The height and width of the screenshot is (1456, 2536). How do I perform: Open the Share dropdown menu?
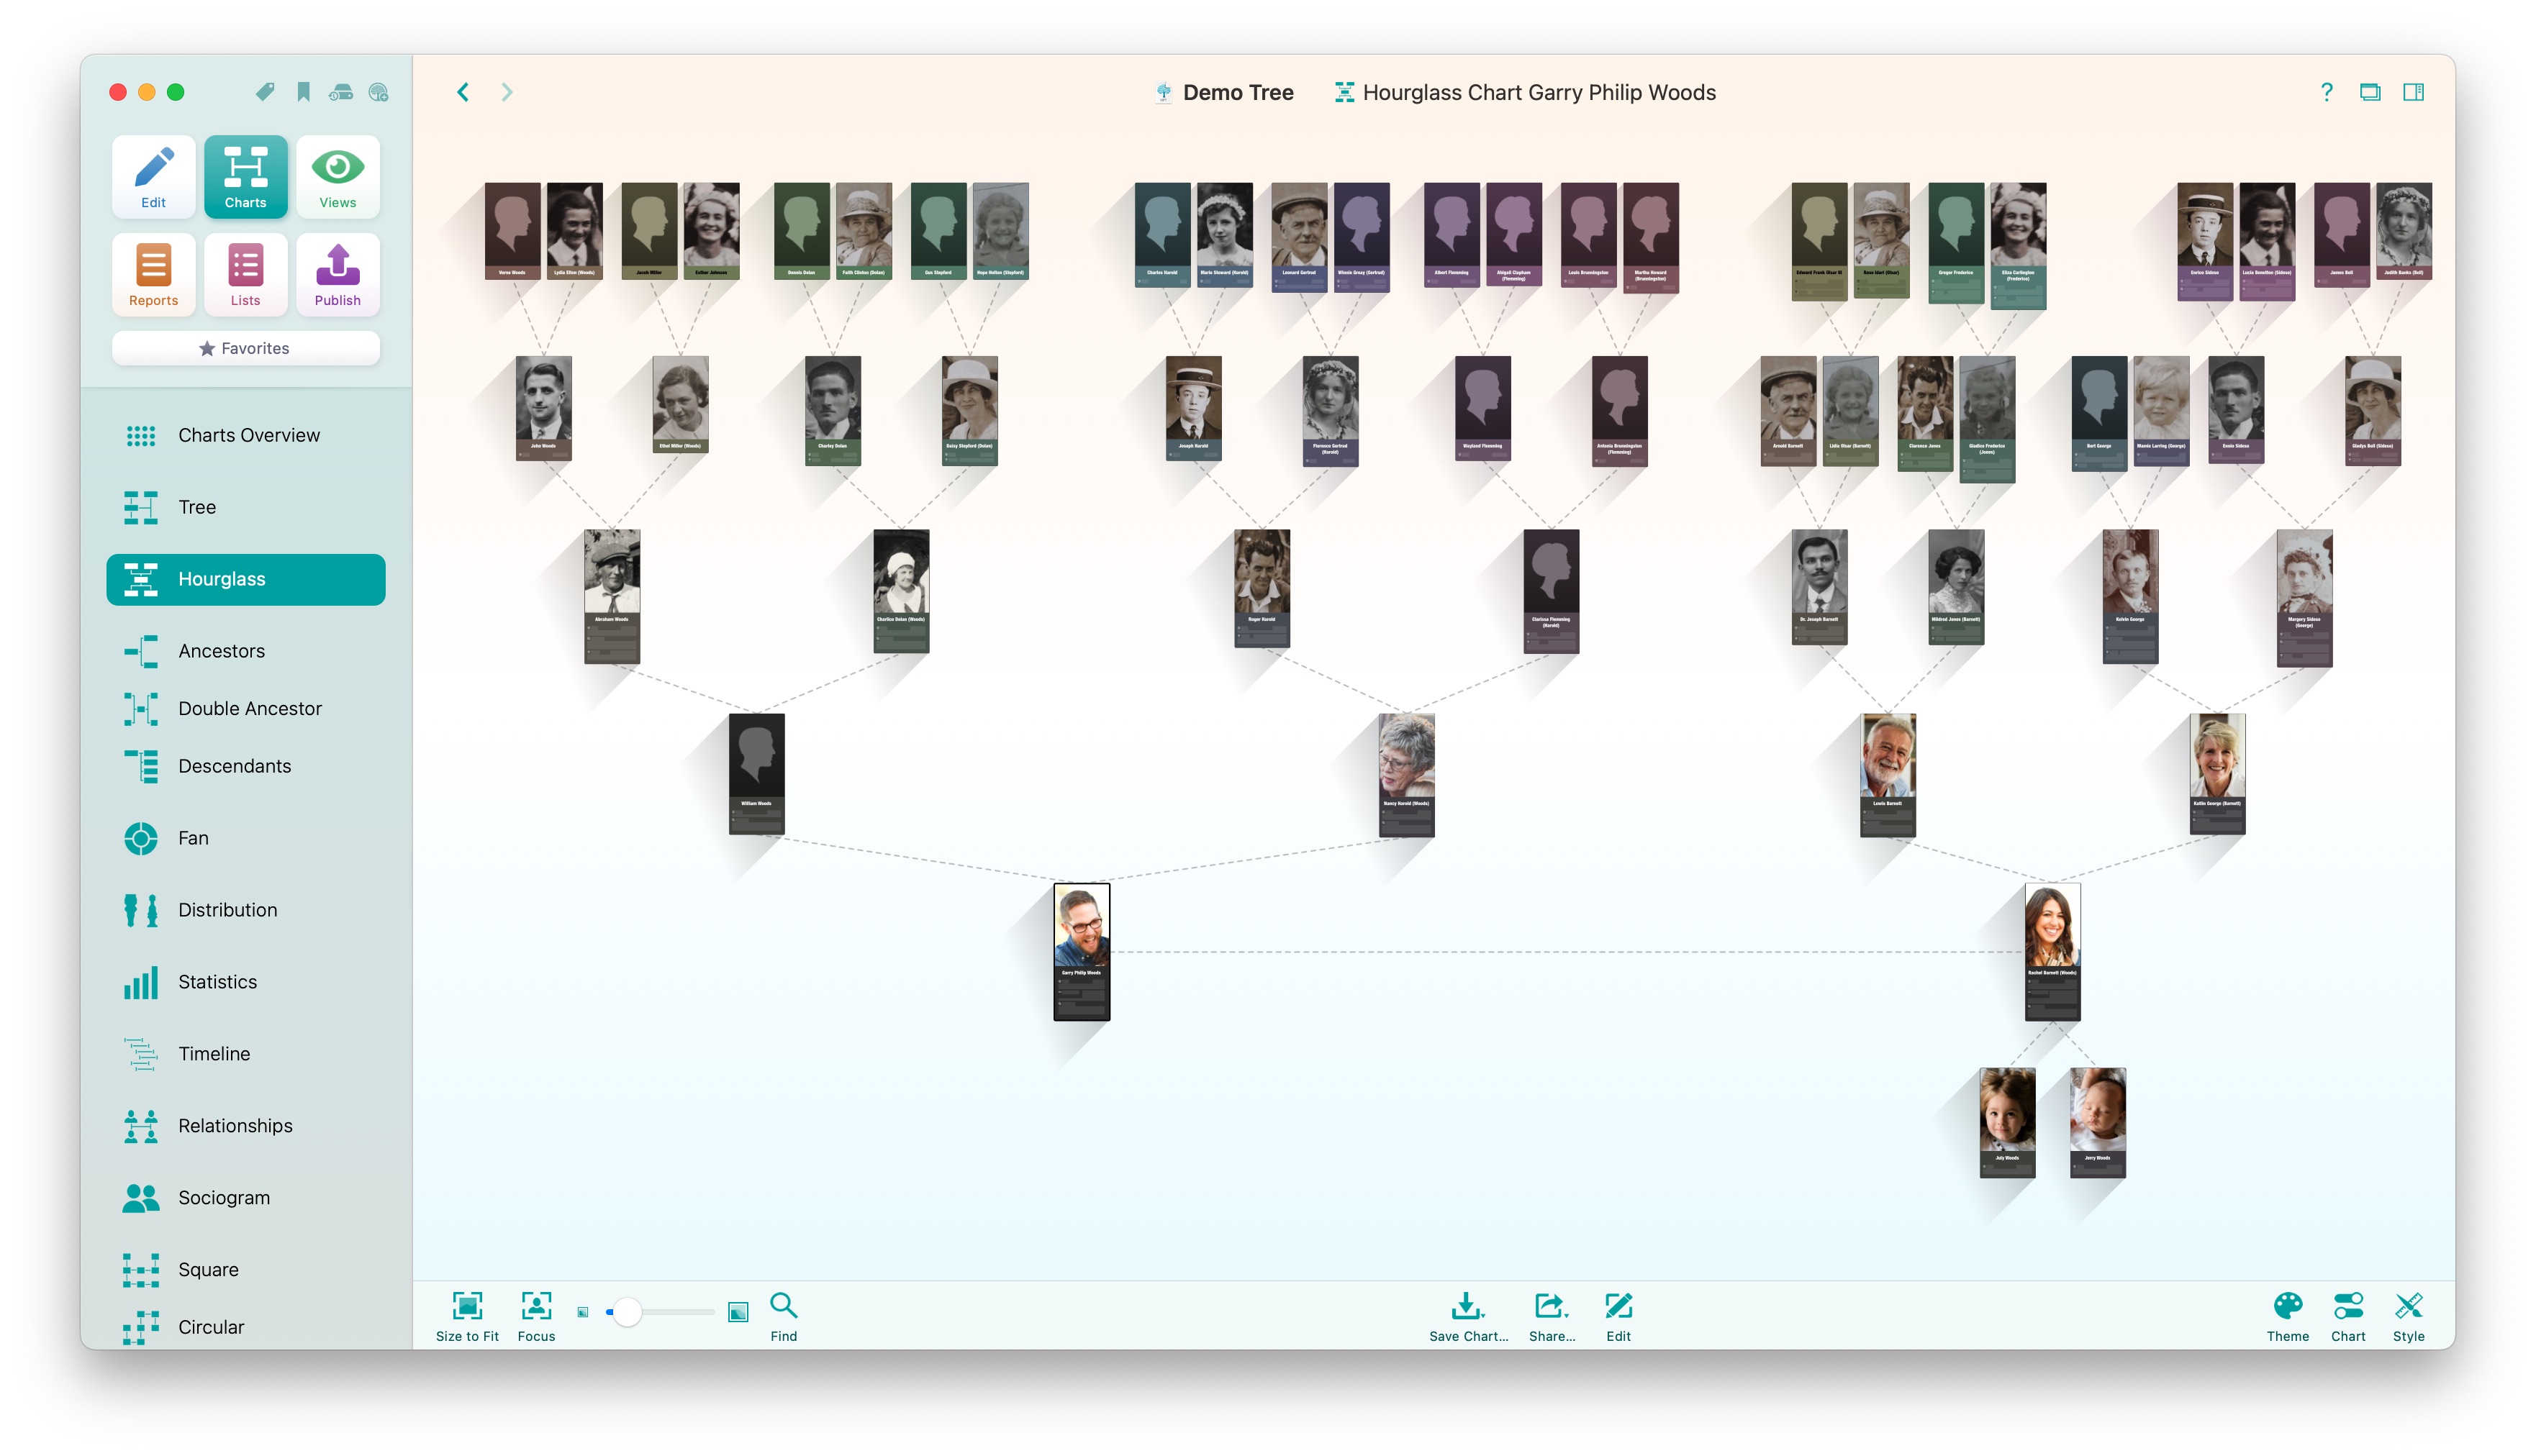coord(1551,1306)
